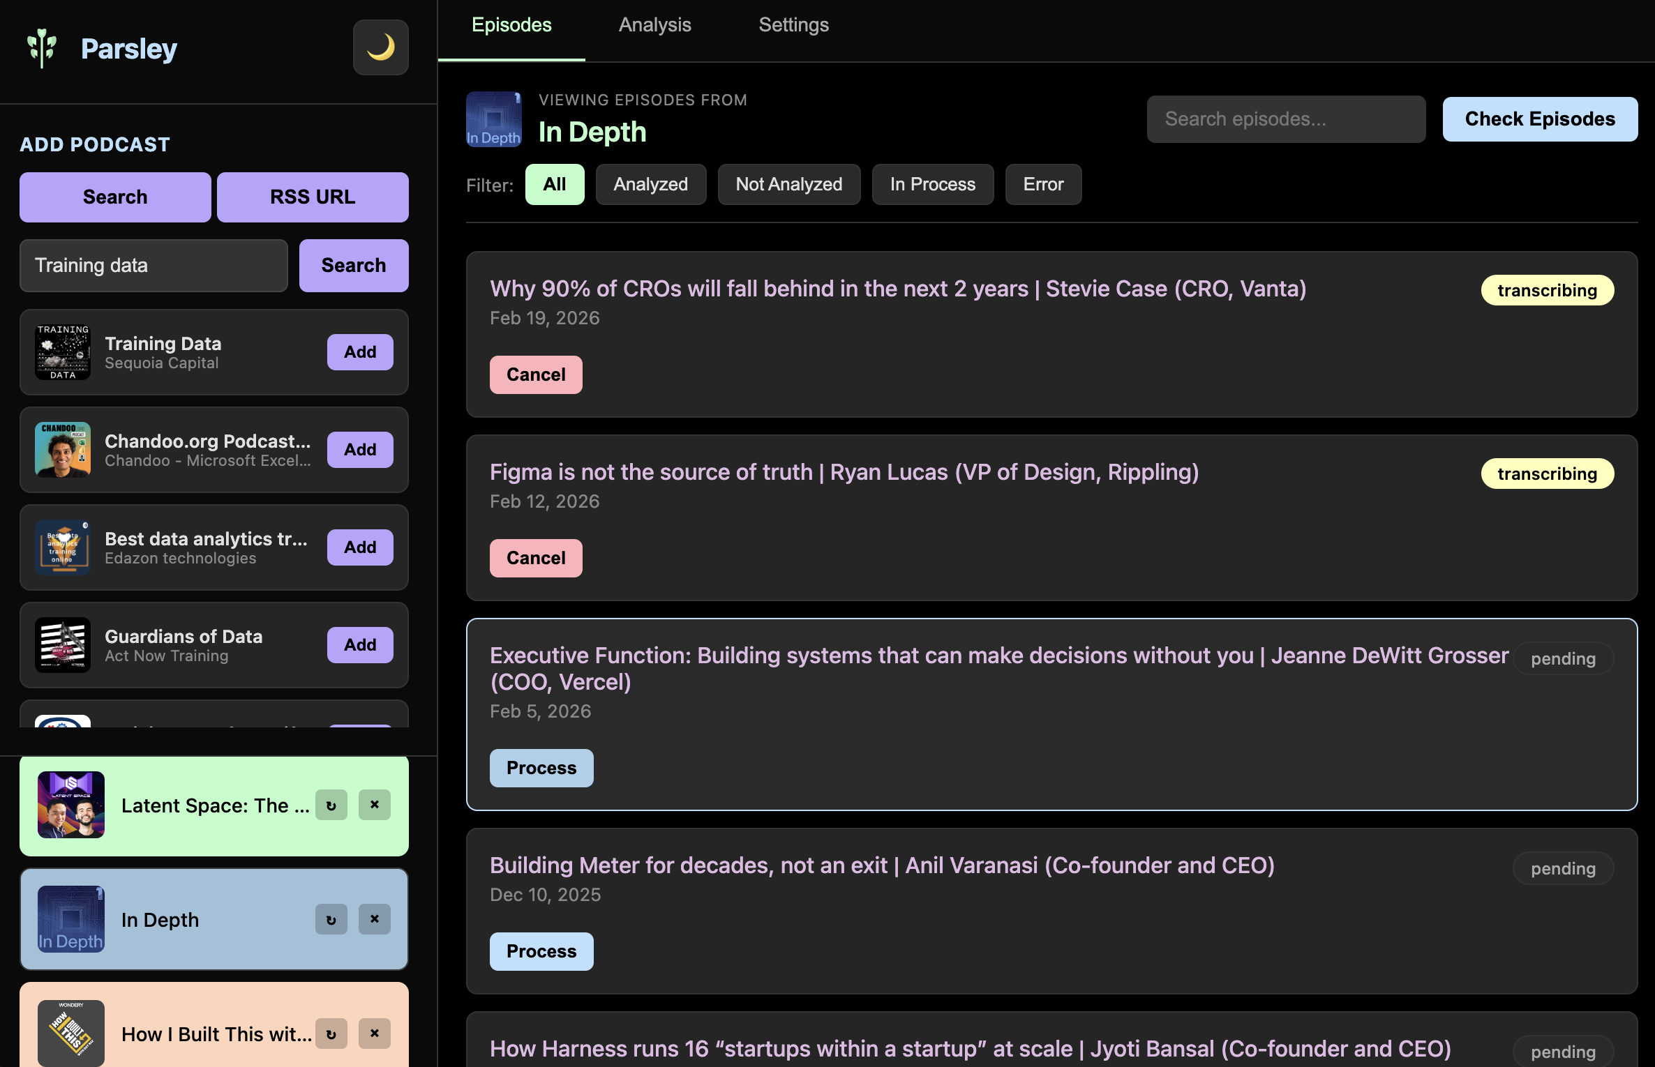Screen dimensions: 1655x1067
Task: Remove the In Depth podcast
Action: 375,919
